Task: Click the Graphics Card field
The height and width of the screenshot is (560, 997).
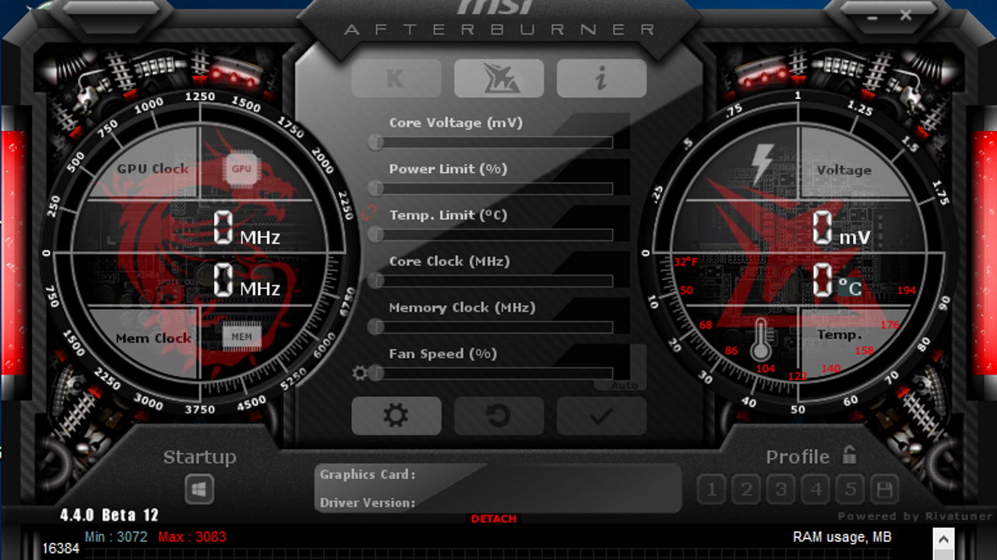Action: [x=498, y=474]
